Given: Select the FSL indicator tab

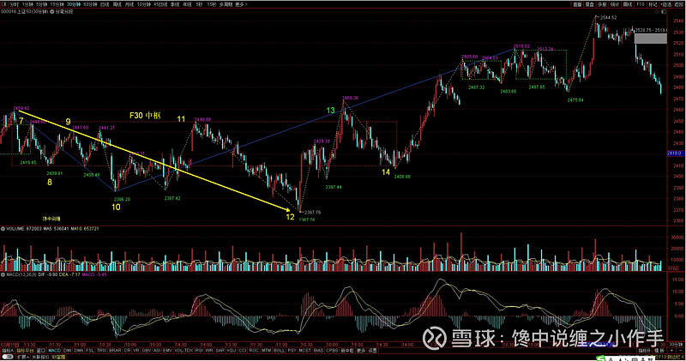Looking at the screenshot, I should (x=90, y=351).
